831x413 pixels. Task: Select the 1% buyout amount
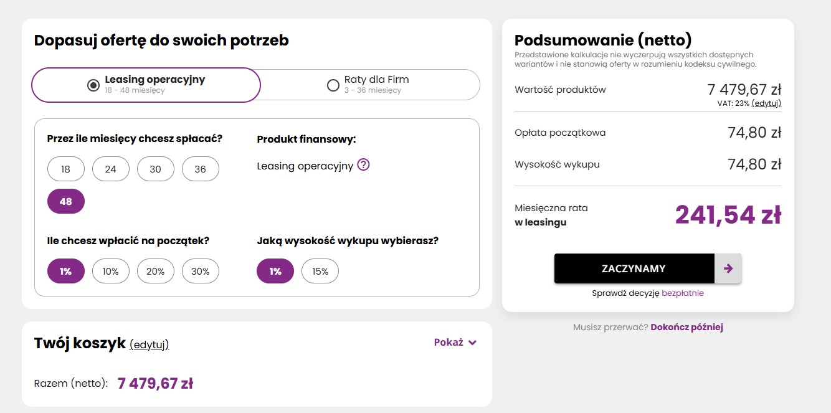pos(275,271)
